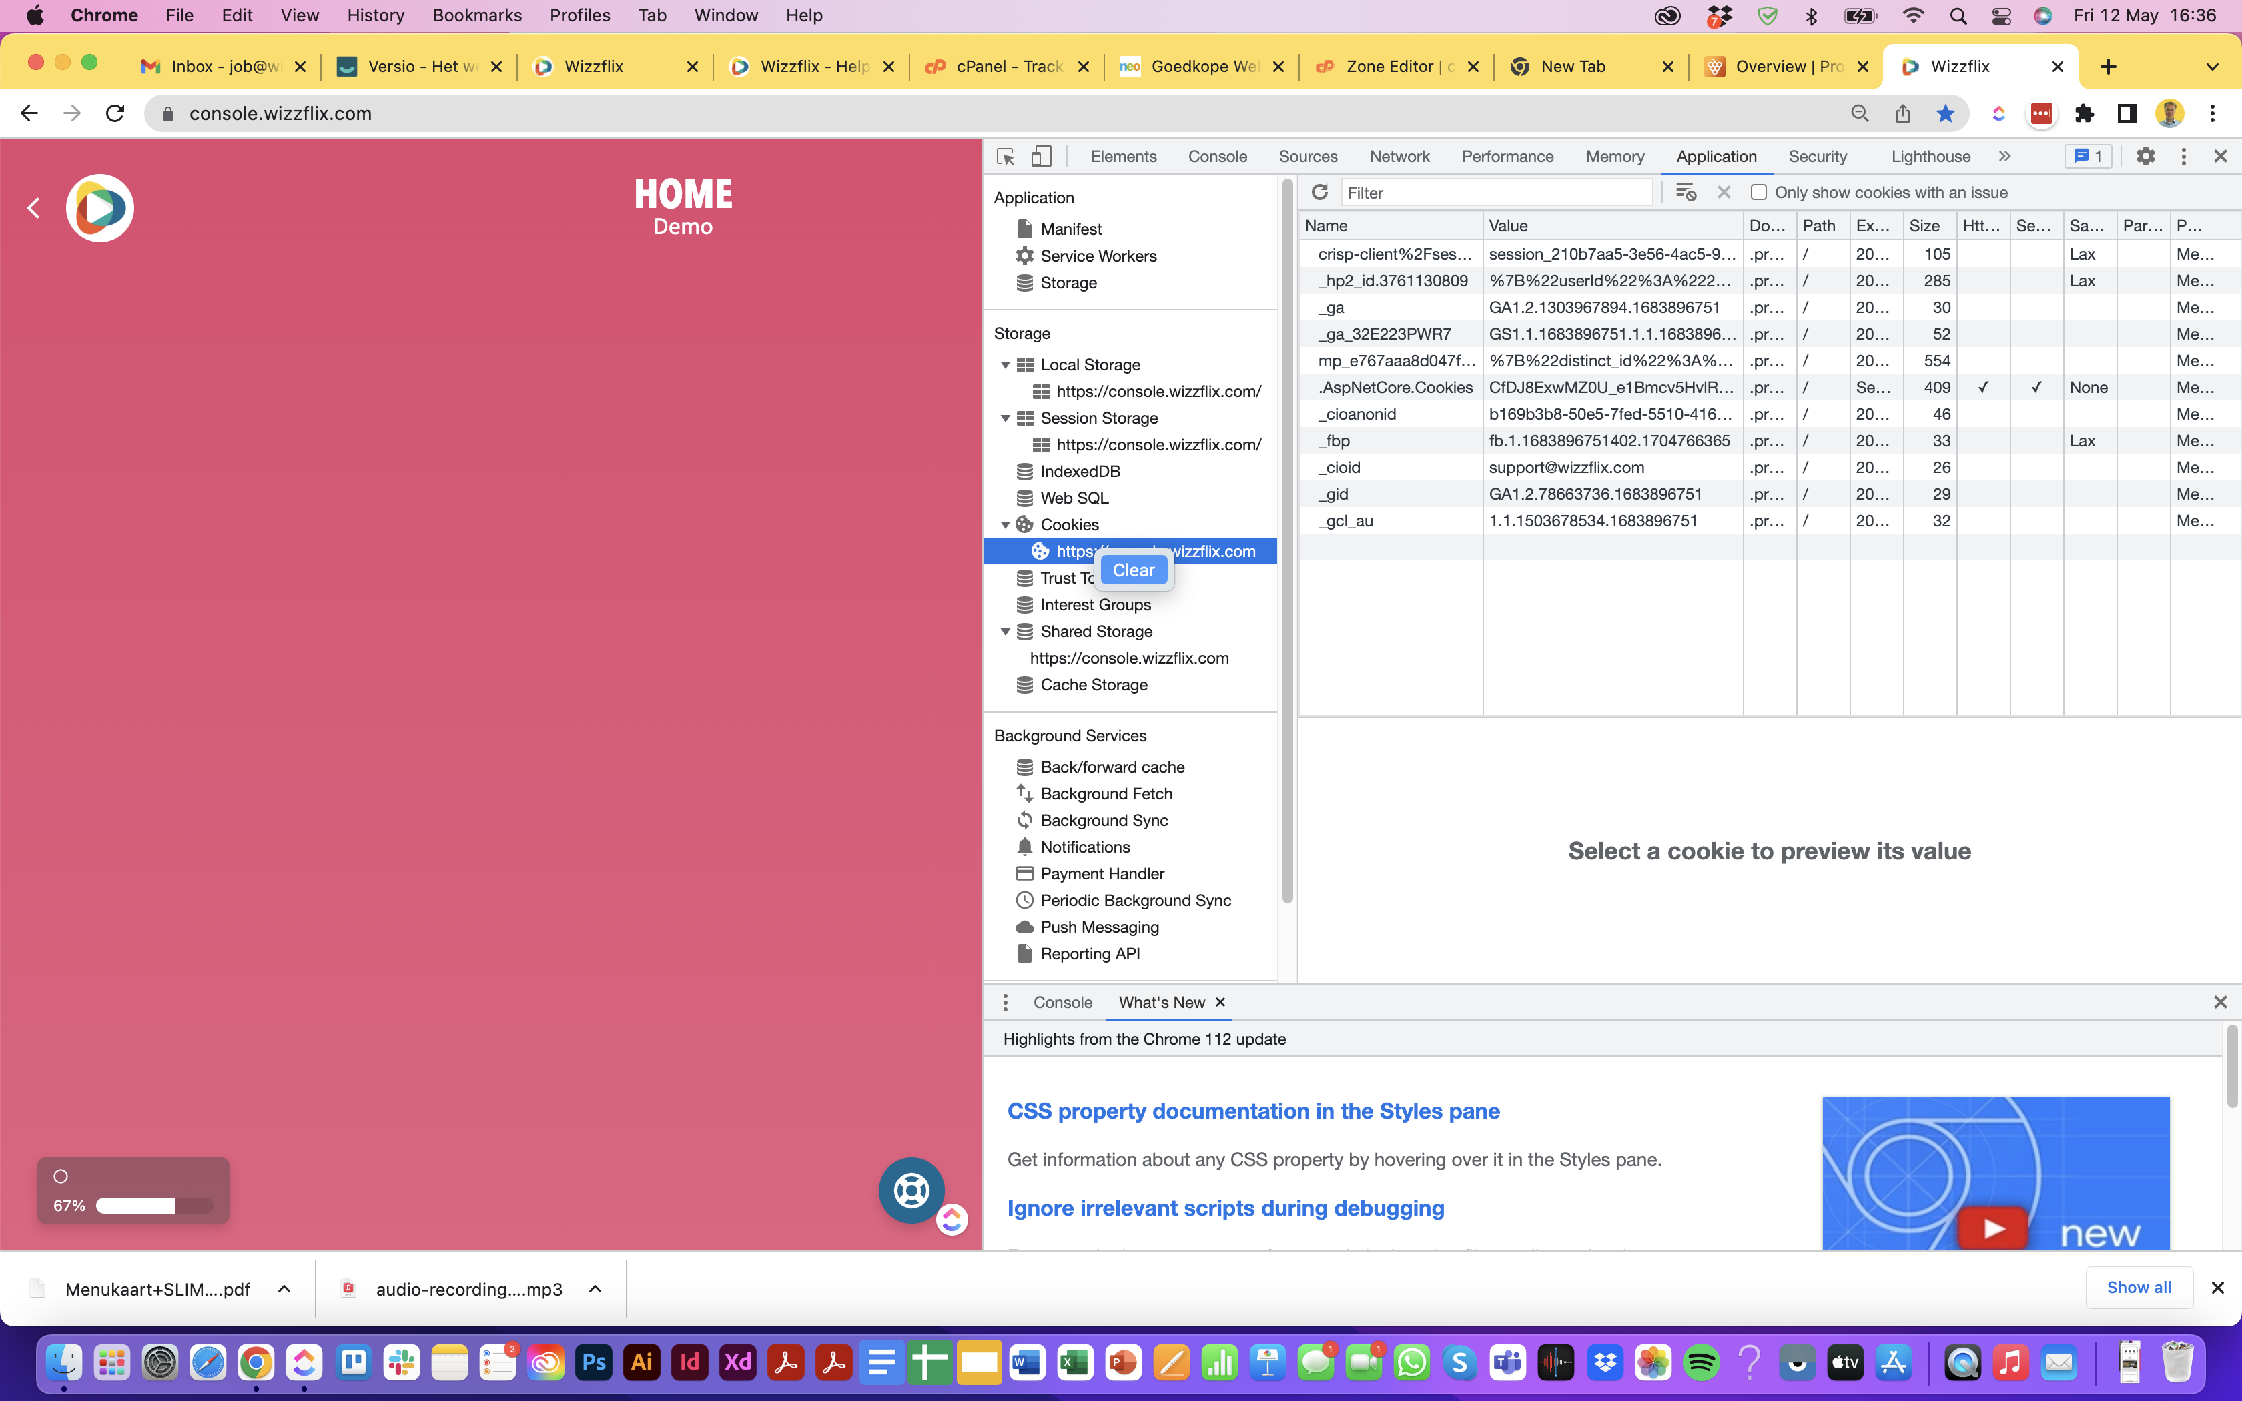The height and width of the screenshot is (1401, 2242).
Task: Open Ignore irrelevant scripts during debugging link
Action: (x=1226, y=1208)
